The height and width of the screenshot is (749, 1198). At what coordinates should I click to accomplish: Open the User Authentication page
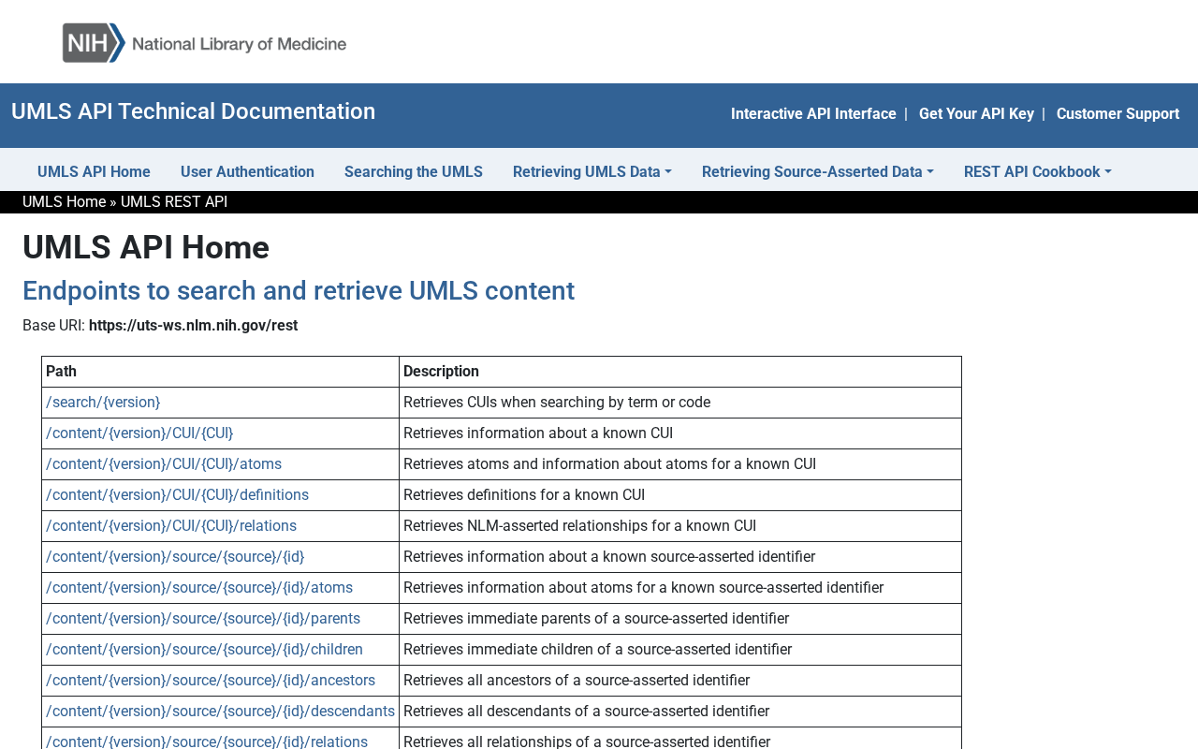(x=247, y=172)
